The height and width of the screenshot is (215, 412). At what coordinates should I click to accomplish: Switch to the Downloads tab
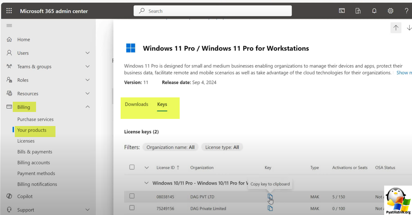[x=136, y=104]
